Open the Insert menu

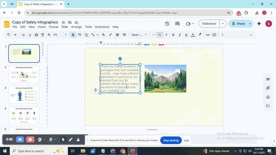point(42,27)
